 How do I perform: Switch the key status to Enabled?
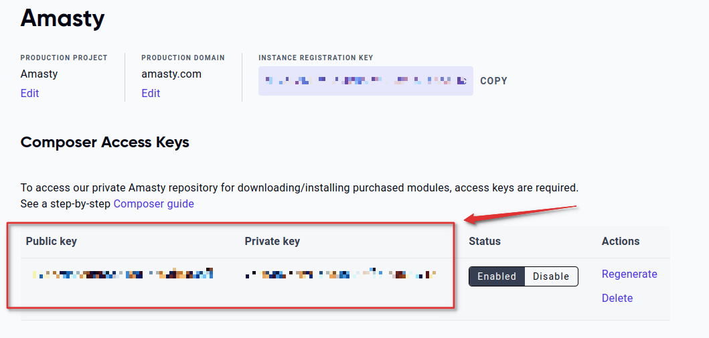point(497,276)
